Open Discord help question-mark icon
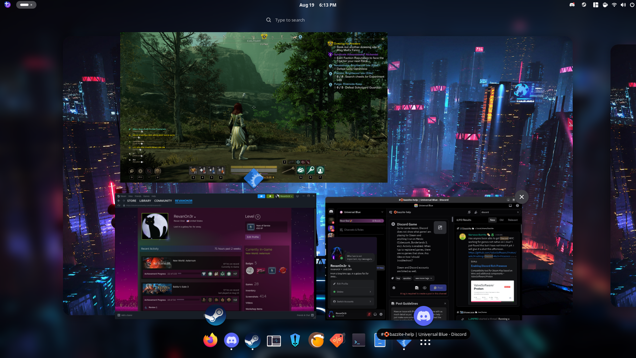The width and height of the screenshot is (636, 358). pos(517,206)
